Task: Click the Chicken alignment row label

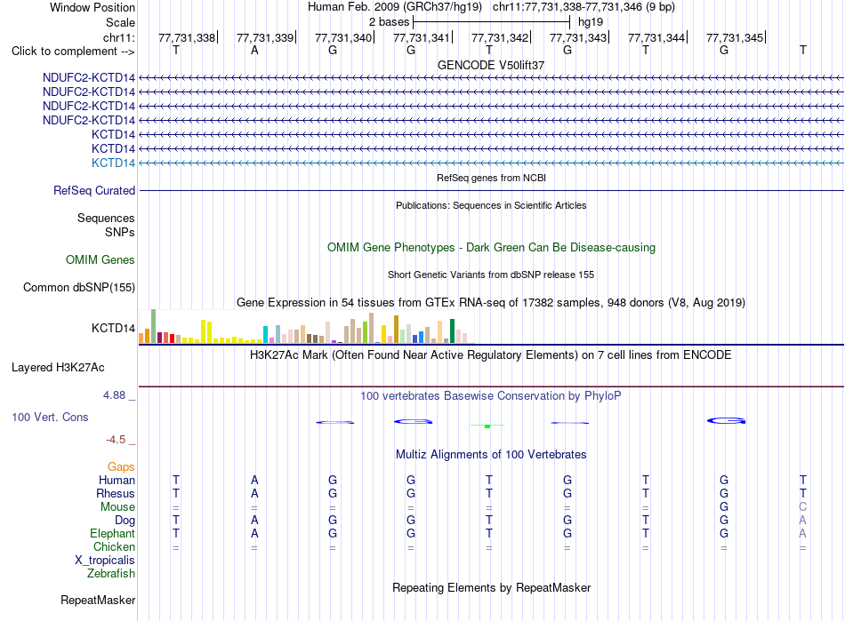Action: (114, 546)
